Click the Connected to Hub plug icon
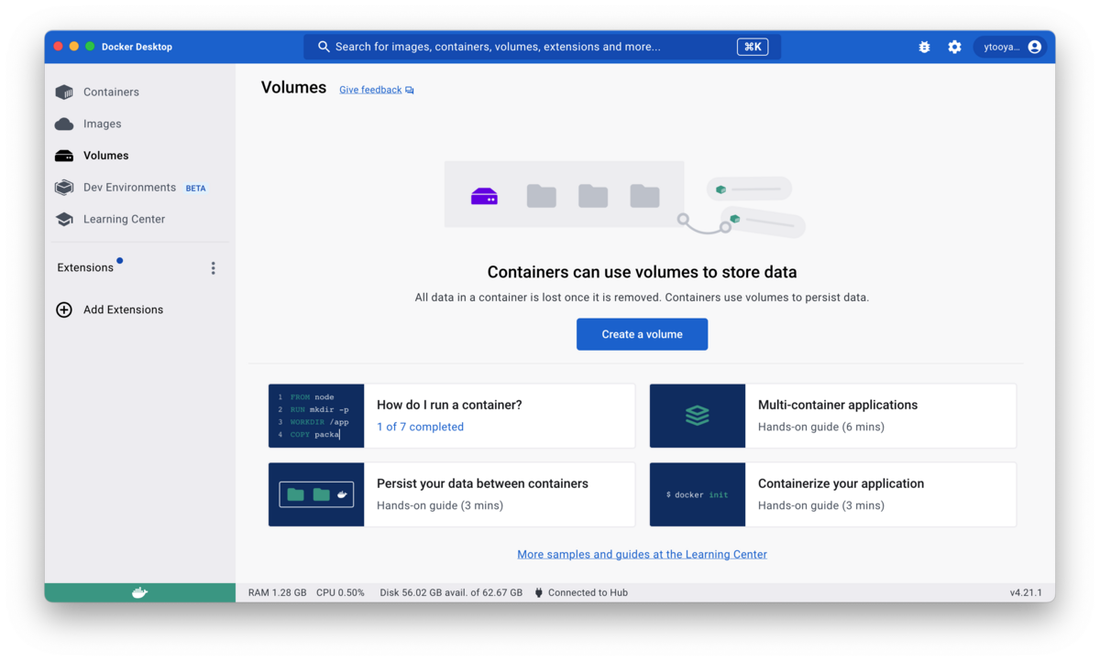Image resolution: width=1100 pixels, height=661 pixels. click(x=539, y=592)
